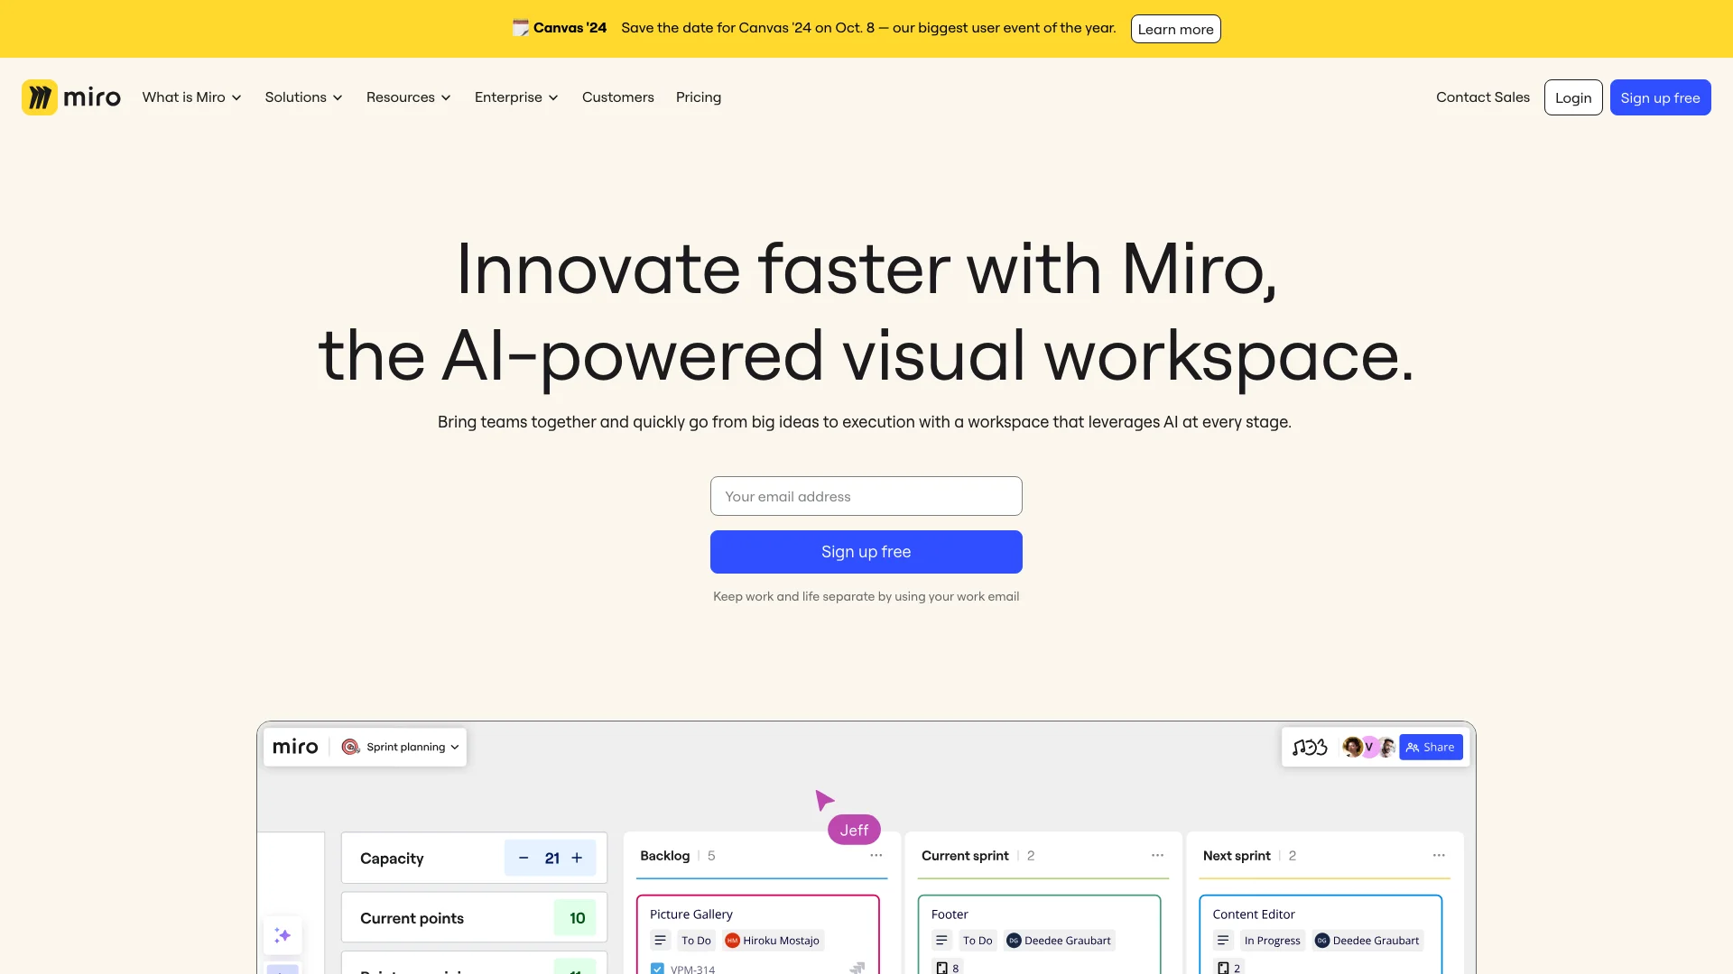Click the Jira priority icon on Picture Gallery card

pyautogui.click(x=857, y=968)
